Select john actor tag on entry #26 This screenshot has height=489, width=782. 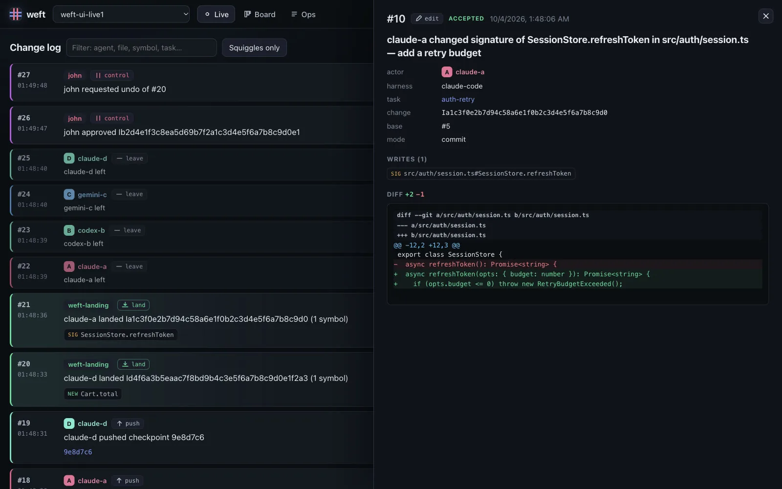(75, 118)
